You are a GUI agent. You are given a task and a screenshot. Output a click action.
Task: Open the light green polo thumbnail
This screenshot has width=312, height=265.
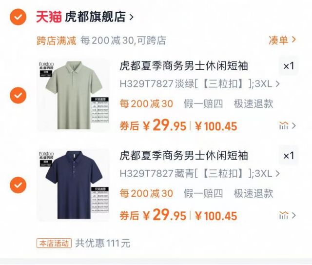74,95
